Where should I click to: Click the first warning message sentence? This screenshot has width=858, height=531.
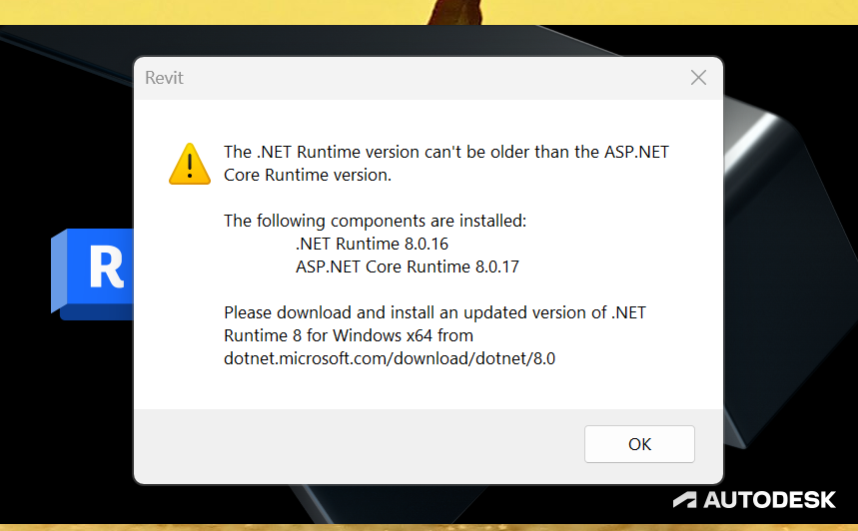tap(445, 152)
